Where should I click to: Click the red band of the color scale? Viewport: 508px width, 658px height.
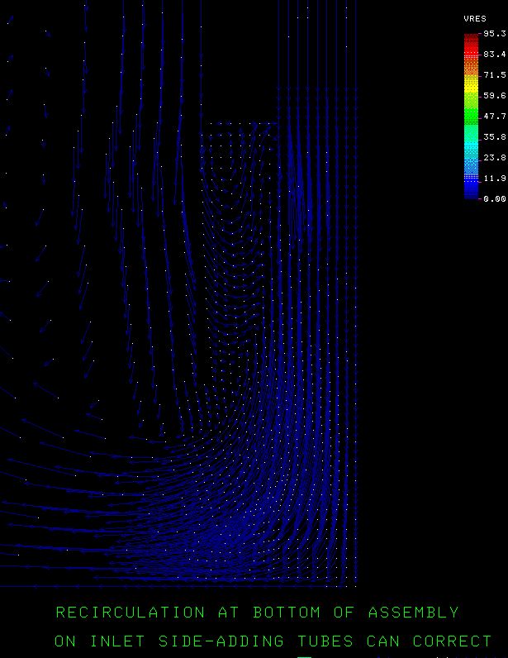[x=471, y=45]
